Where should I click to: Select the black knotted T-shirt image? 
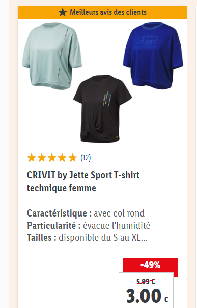click(102, 109)
